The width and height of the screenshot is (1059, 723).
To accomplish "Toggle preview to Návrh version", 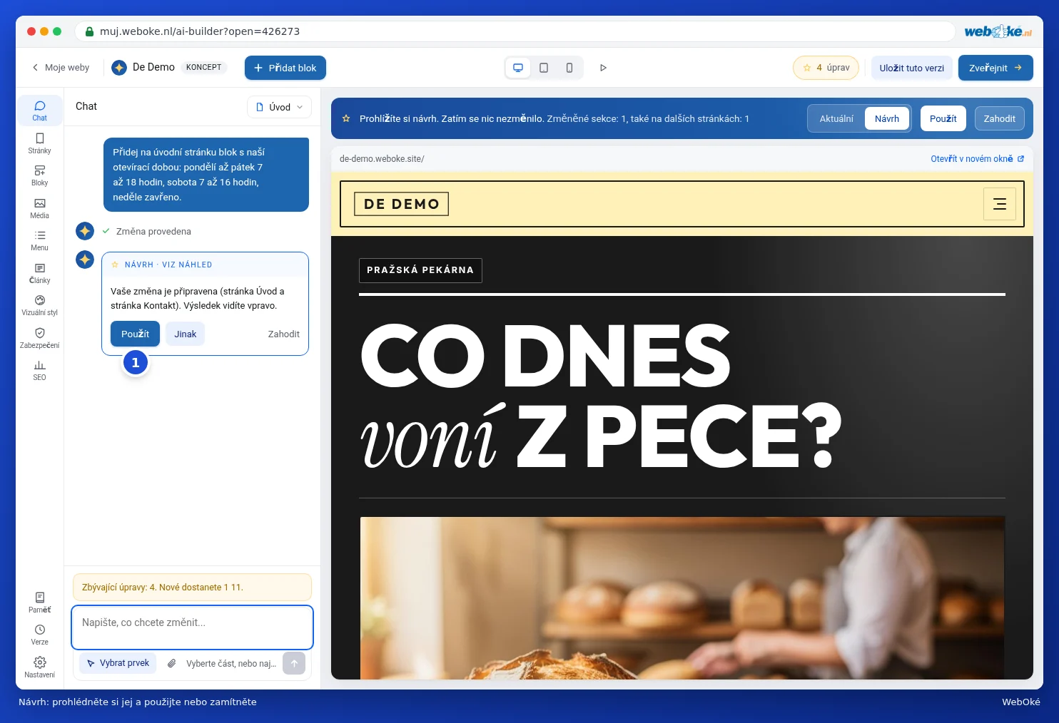I will (x=887, y=118).
